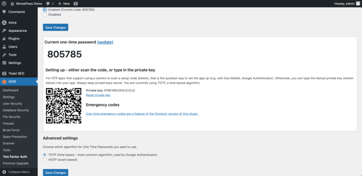
Task: Click the Collapse Menu label
Action: (x=19, y=172)
